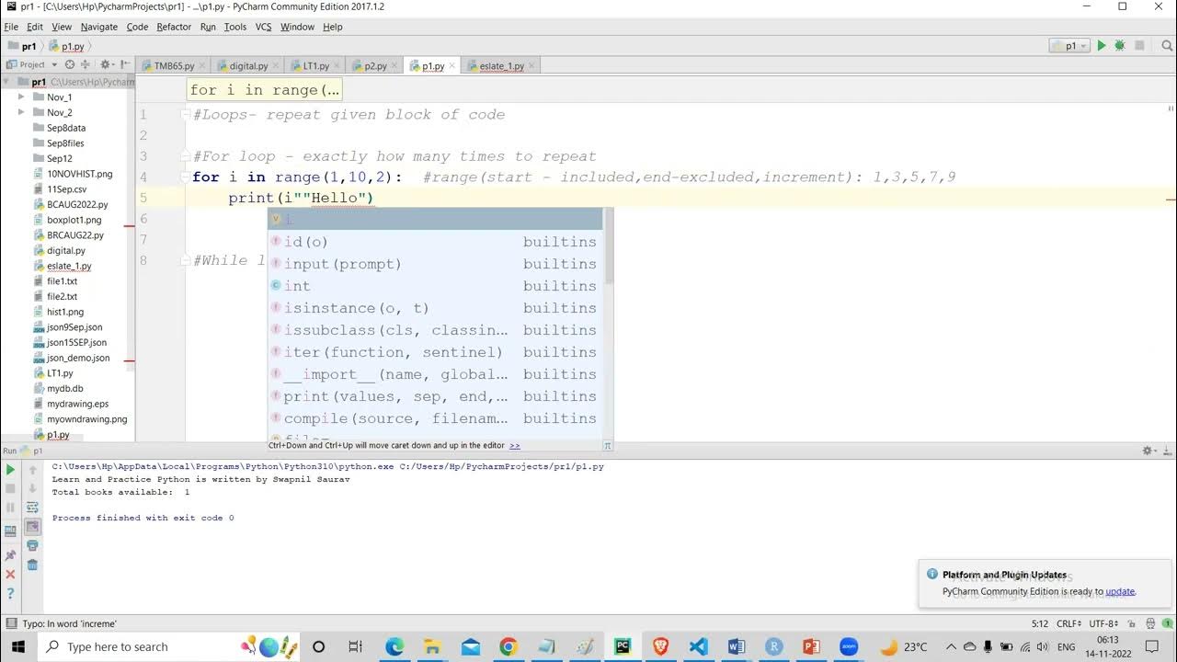Open the Refactor menu
1177x662 pixels.
coord(174,27)
